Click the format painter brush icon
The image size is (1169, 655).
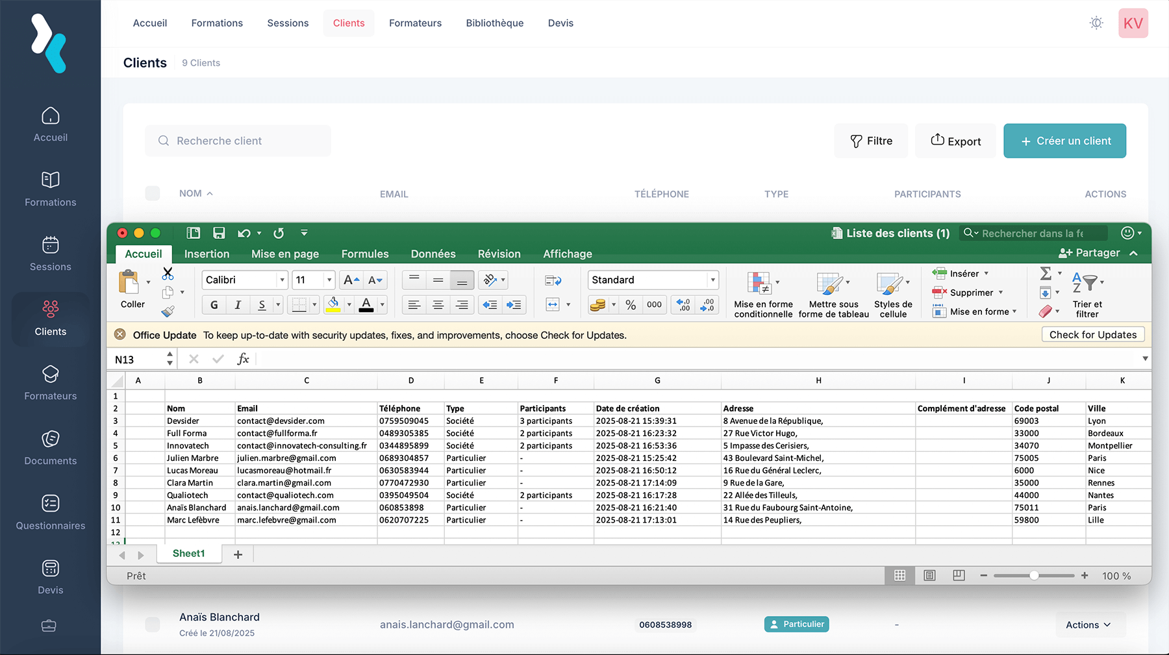[x=168, y=312]
